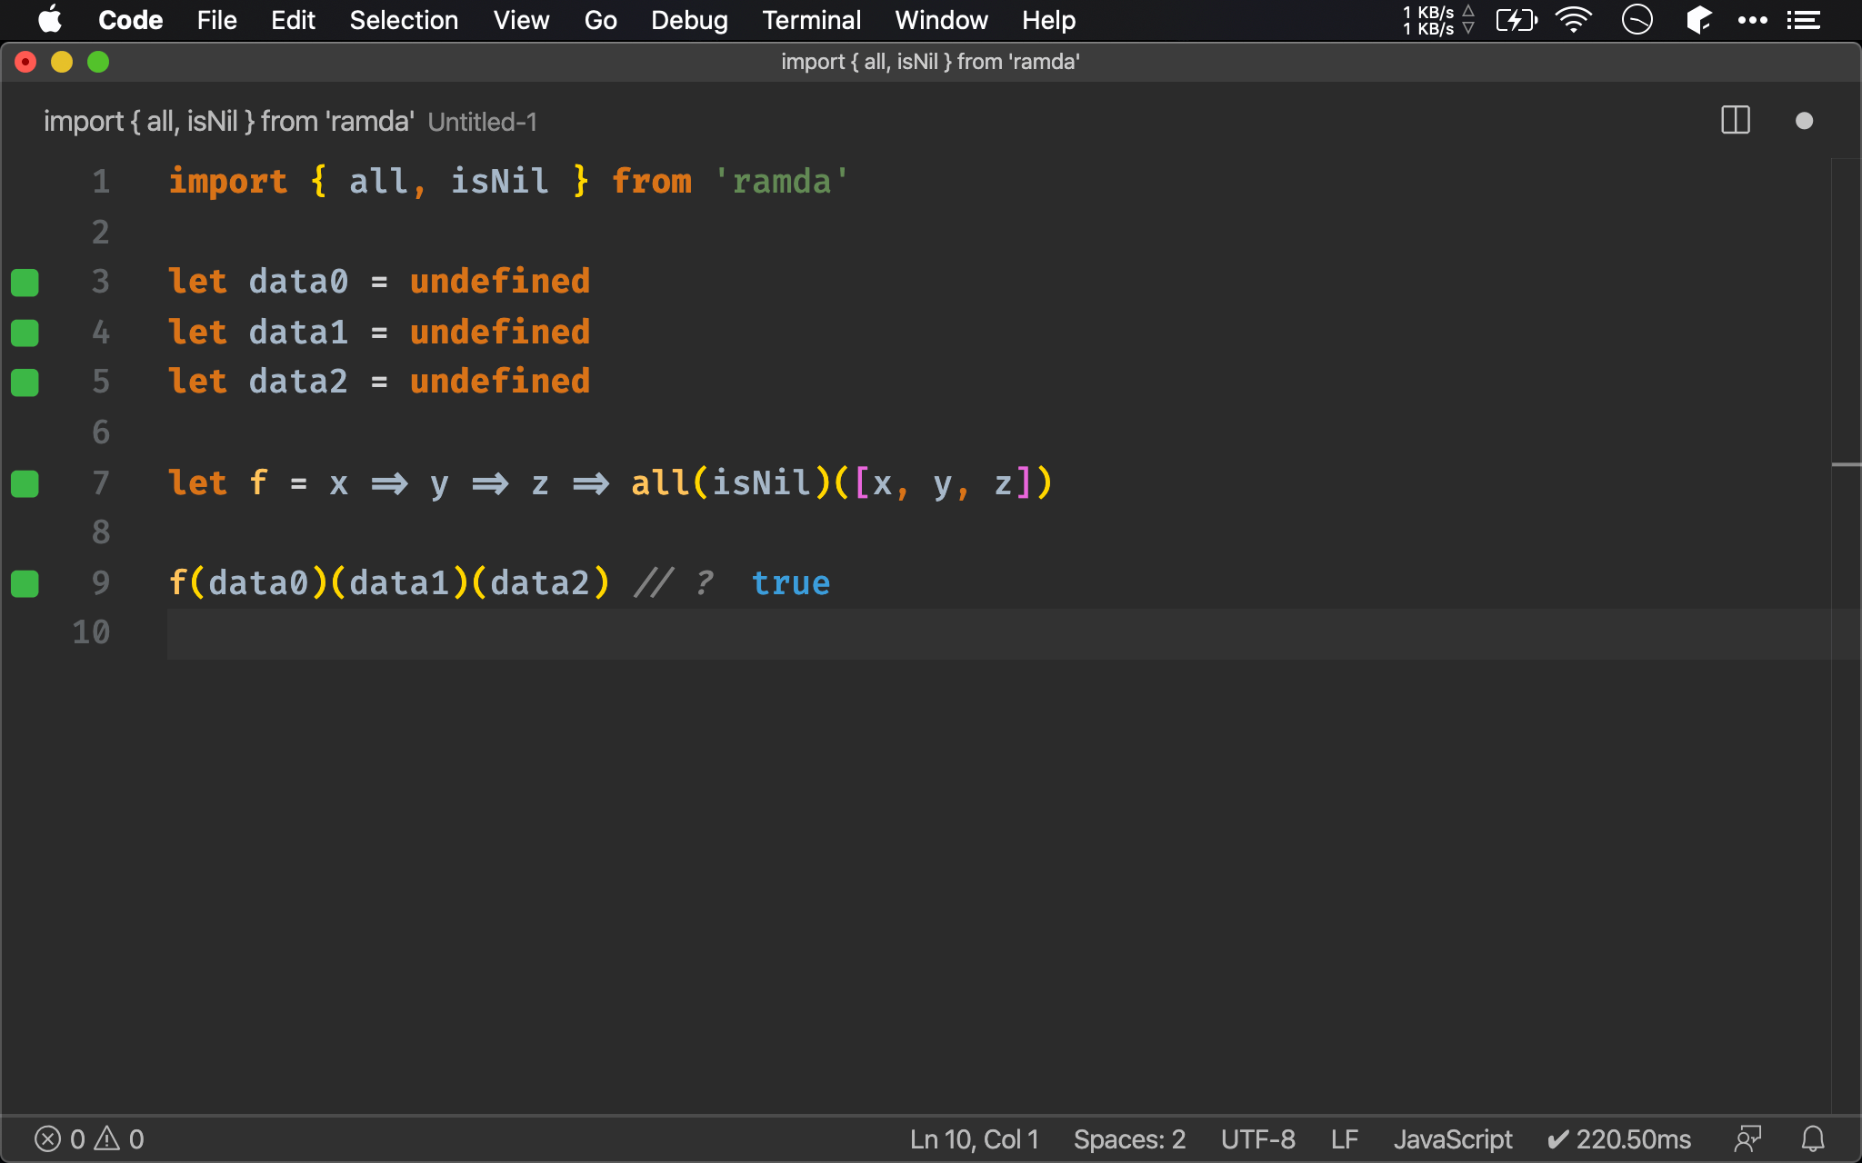Click the battery/charging status icon
The width and height of the screenshot is (1862, 1163).
pyautogui.click(x=1517, y=20)
